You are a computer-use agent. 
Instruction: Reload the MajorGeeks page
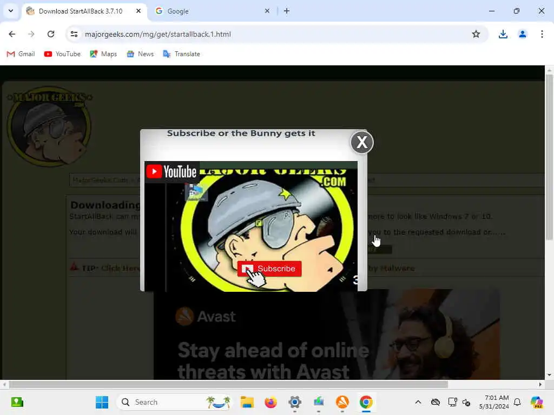click(51, 34)
